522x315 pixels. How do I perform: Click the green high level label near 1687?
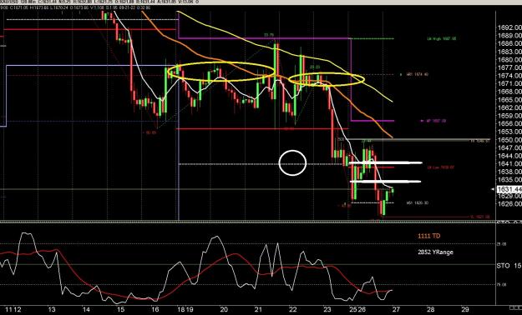442,39
